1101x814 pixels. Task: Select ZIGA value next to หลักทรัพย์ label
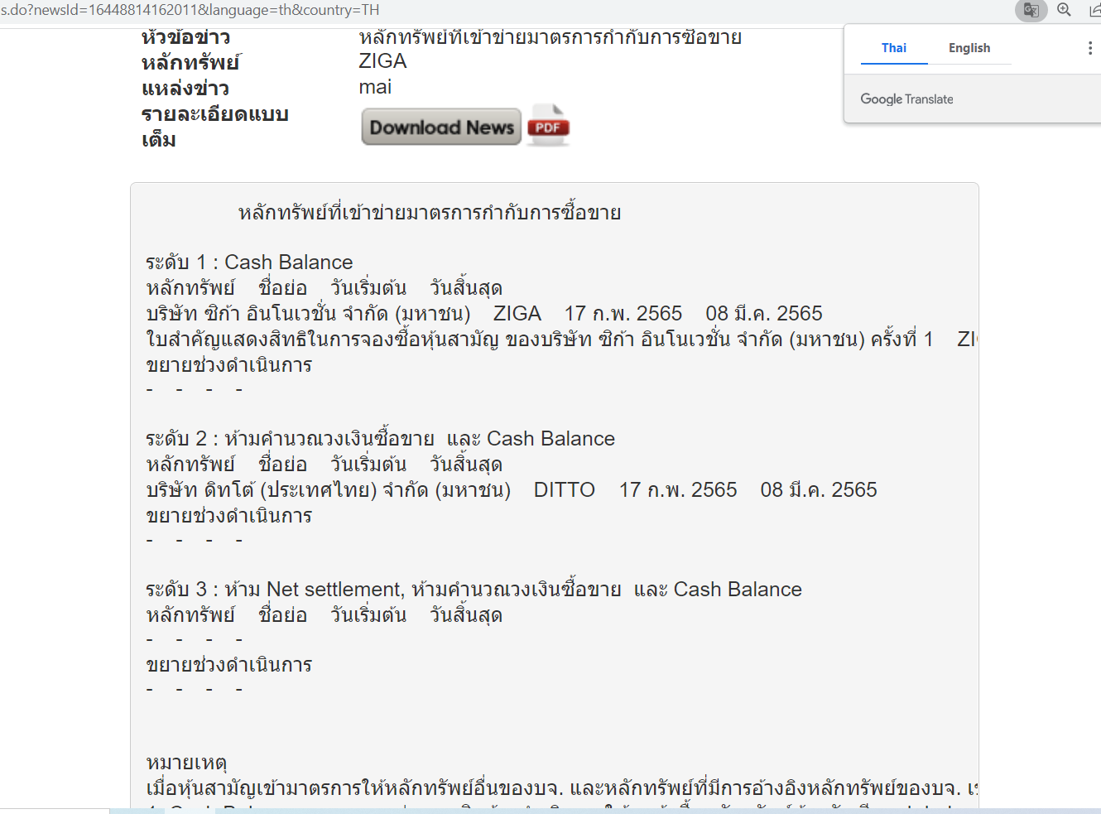382,61
